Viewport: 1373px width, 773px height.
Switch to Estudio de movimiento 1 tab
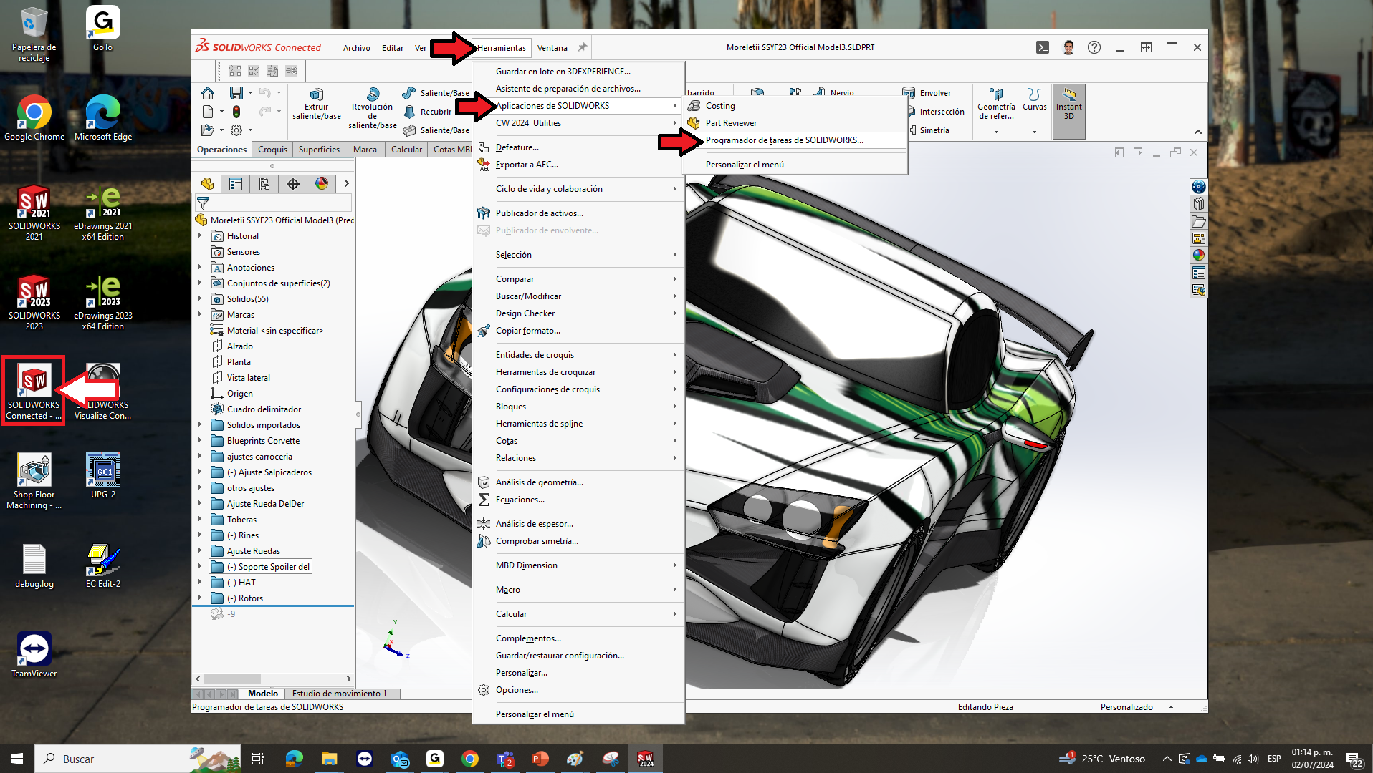point(339,694)
